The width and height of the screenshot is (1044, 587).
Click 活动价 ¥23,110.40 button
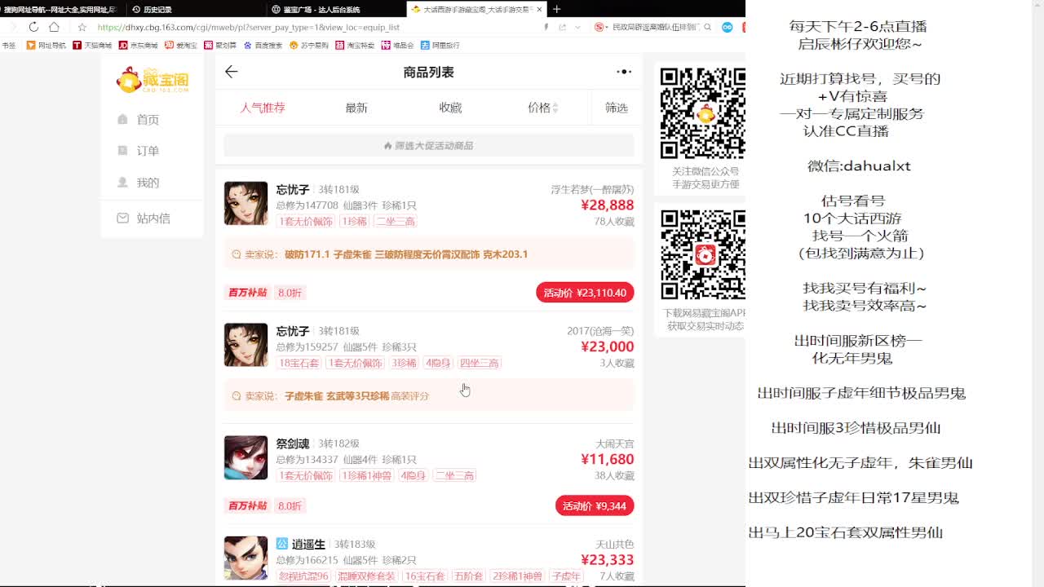coord(585,293)
